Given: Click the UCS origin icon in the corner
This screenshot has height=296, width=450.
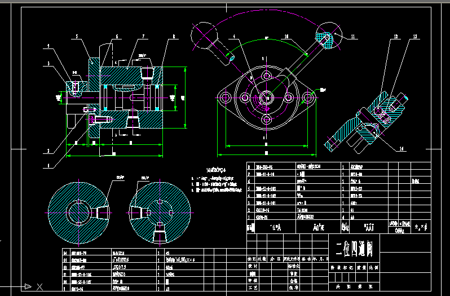Looking at the screenshot, I should coord(26,286).
